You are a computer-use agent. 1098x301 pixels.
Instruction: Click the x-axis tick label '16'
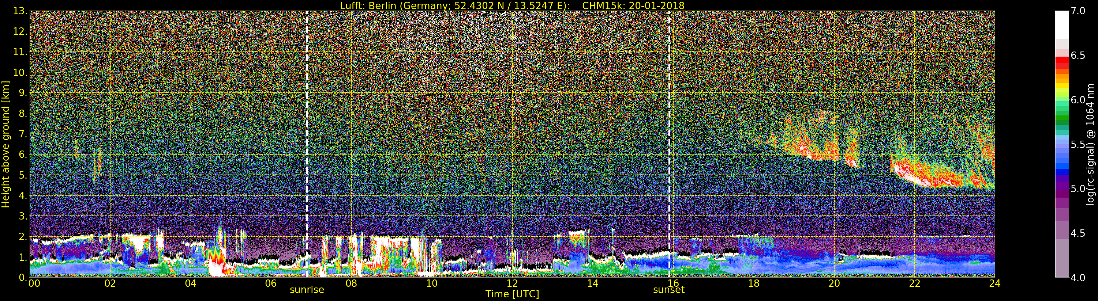point(673,283)
